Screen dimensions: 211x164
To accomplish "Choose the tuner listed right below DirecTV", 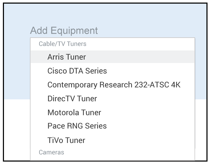I will (x=74, y=113).
